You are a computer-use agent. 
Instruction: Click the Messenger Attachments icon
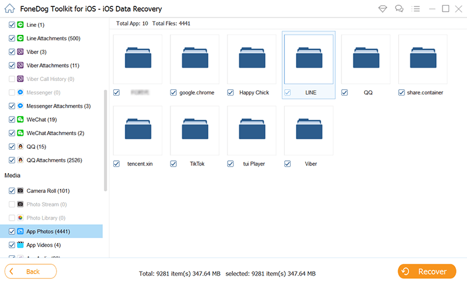(x=20, y=106)
